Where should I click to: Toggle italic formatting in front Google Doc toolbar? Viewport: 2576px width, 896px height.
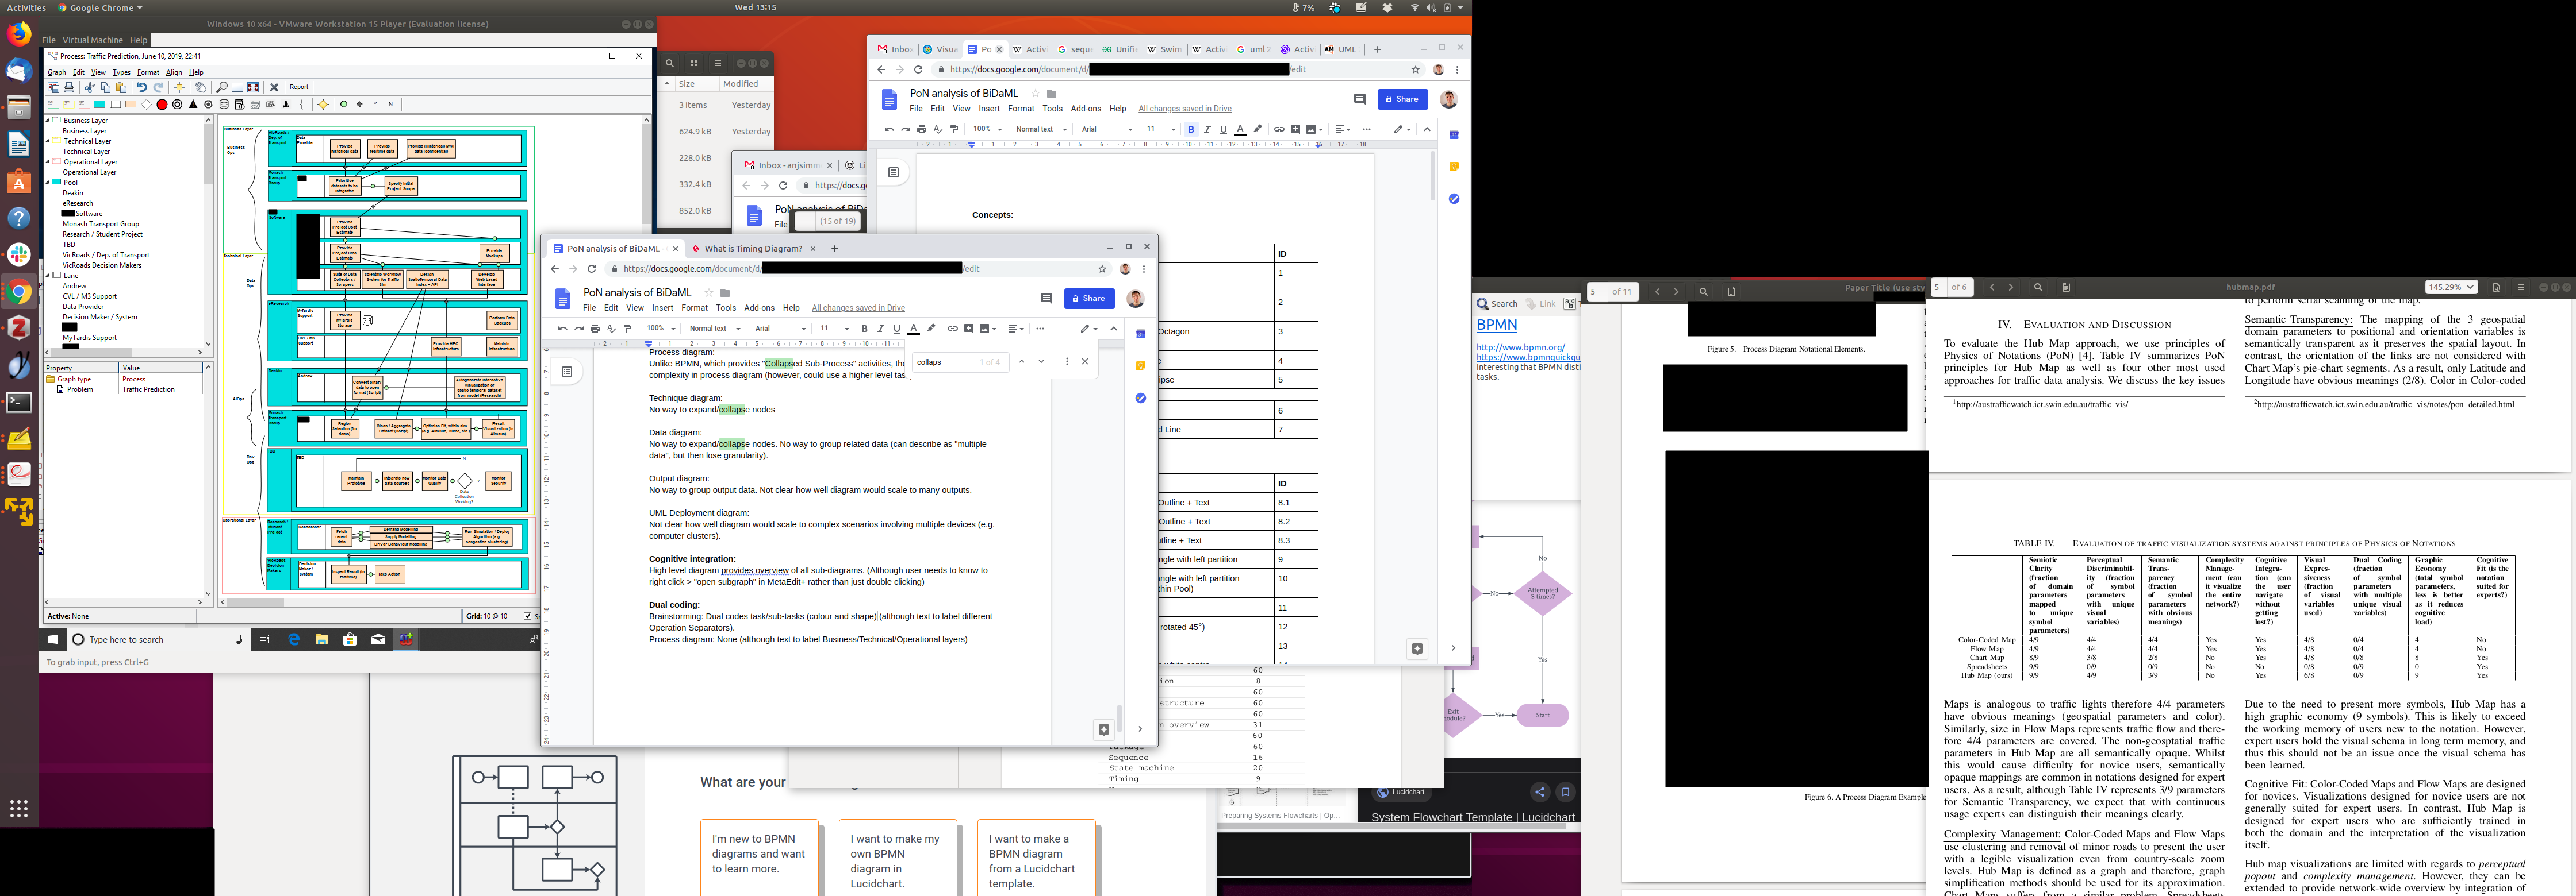tap(880, 329)
